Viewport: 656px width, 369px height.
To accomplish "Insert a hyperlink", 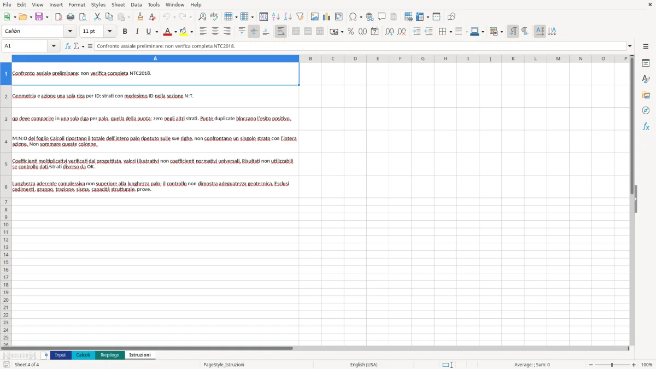I will coord(370,17).
